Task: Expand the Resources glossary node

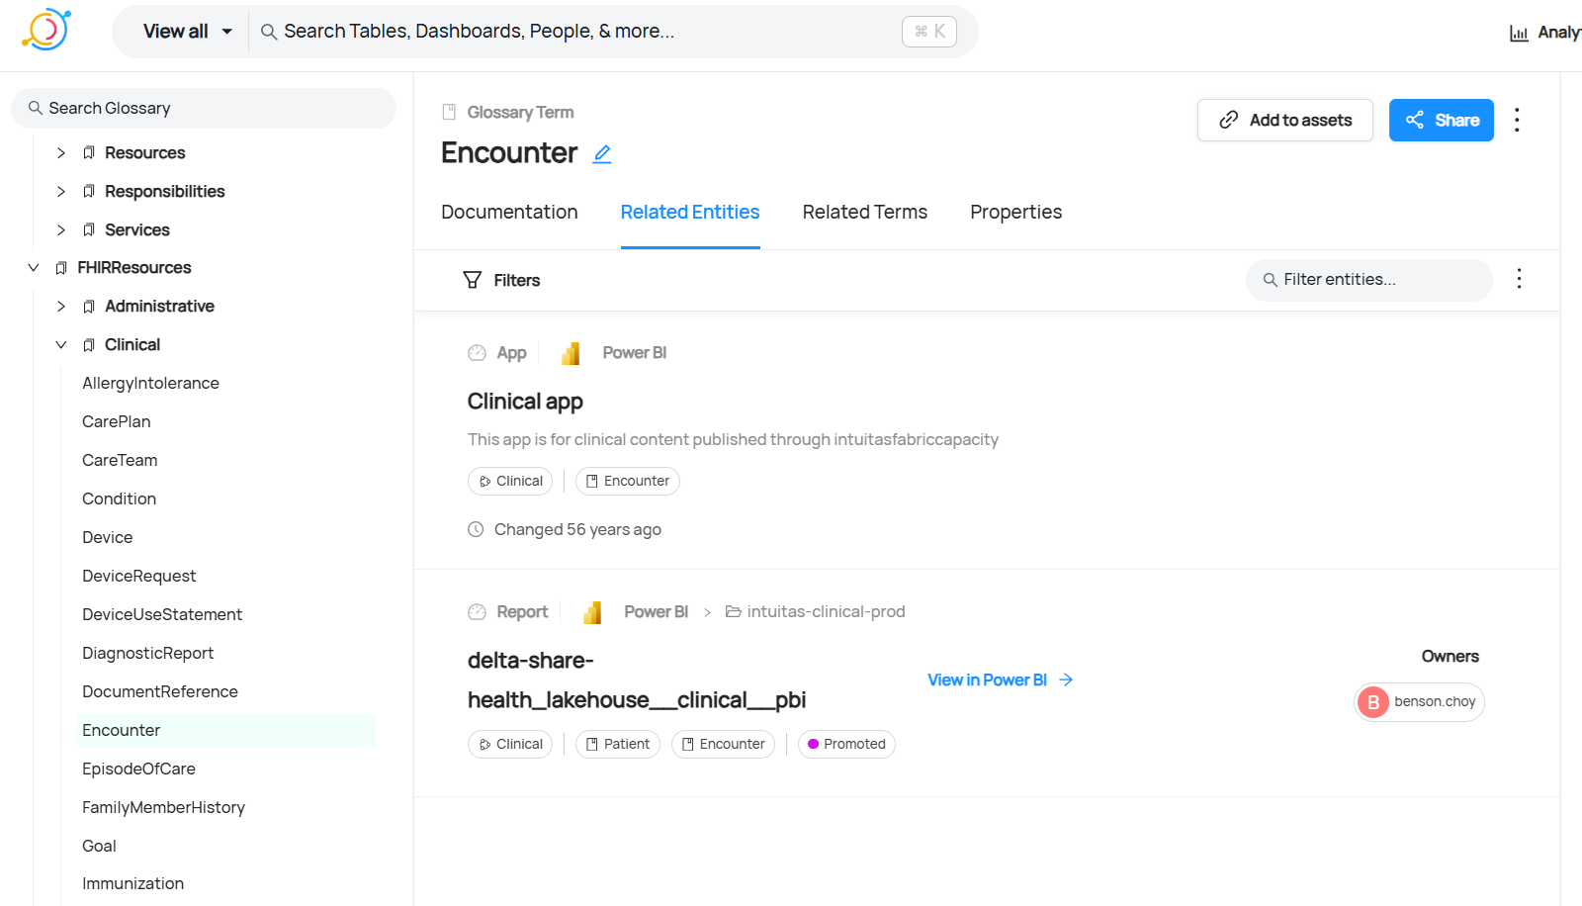Action: coord(61,153)
